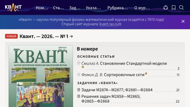
Task: Open the Квант magazine cover image
Action: 41,76
